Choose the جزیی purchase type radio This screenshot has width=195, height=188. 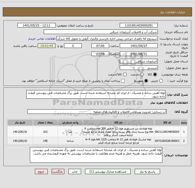(x=161, y=81)
